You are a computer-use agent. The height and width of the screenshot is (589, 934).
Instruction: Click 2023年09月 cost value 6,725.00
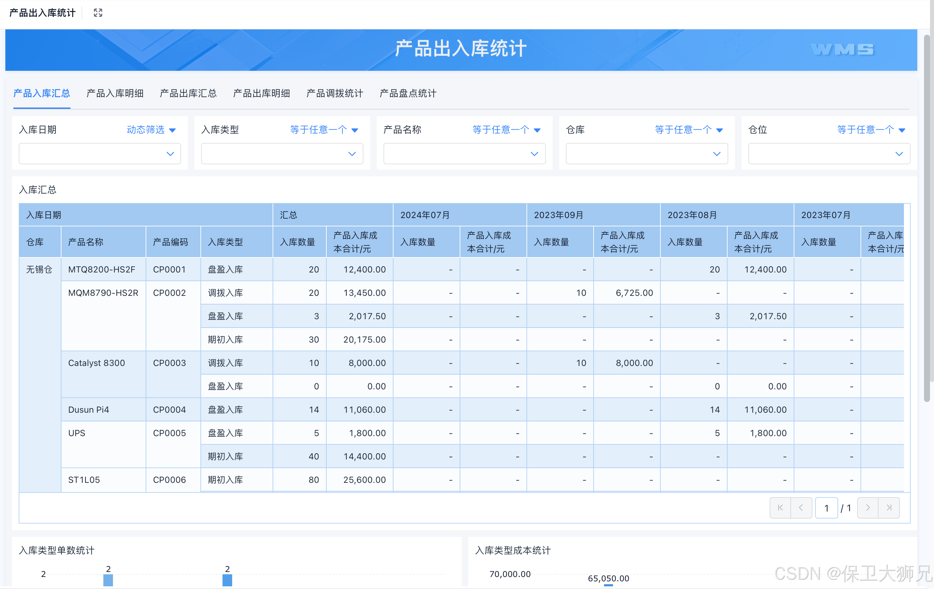[635, 293]
